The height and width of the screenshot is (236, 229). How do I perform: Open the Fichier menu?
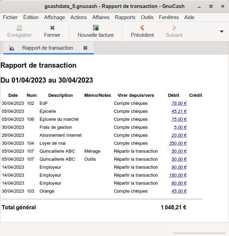pyautogui.click(x=10, y=17)
